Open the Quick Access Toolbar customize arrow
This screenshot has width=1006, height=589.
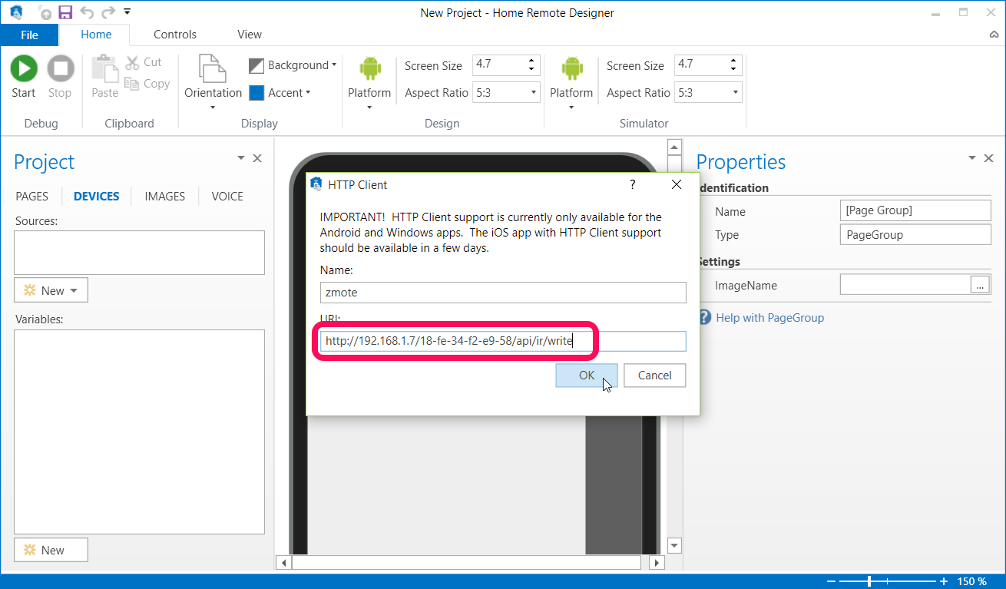pos(127,12)
